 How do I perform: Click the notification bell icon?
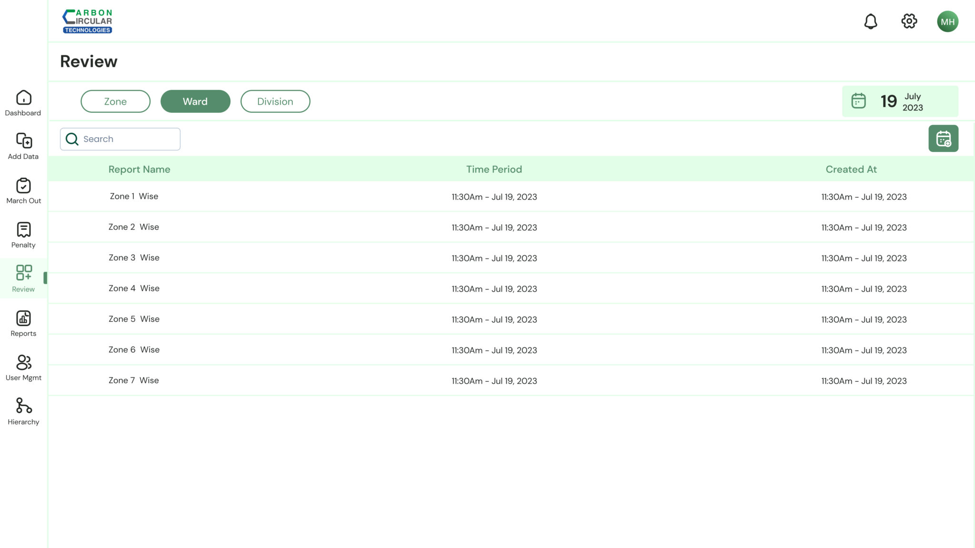coord(870,21)
